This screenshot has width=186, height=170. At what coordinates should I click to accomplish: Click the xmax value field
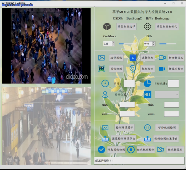coord(127,114)
